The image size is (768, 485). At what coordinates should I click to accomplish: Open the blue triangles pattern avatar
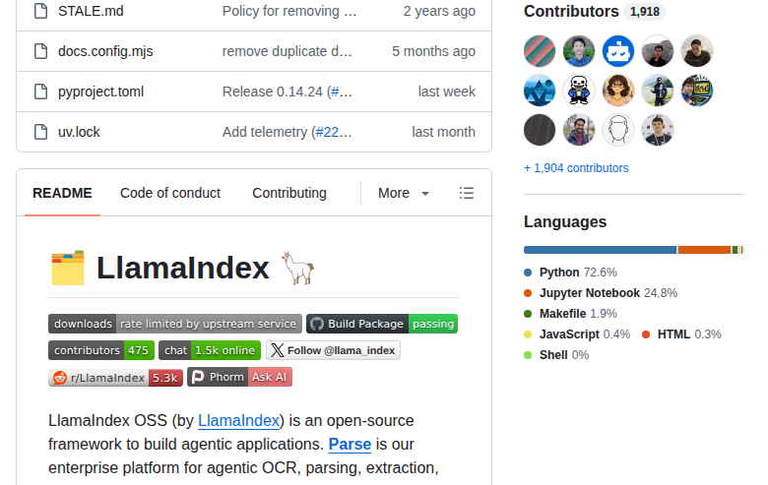(540, 91)
